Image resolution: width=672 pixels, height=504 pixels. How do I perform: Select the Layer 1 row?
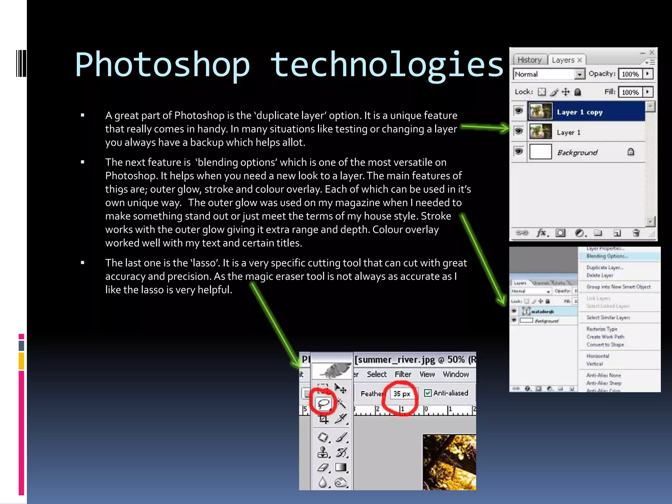pos(586,132)
